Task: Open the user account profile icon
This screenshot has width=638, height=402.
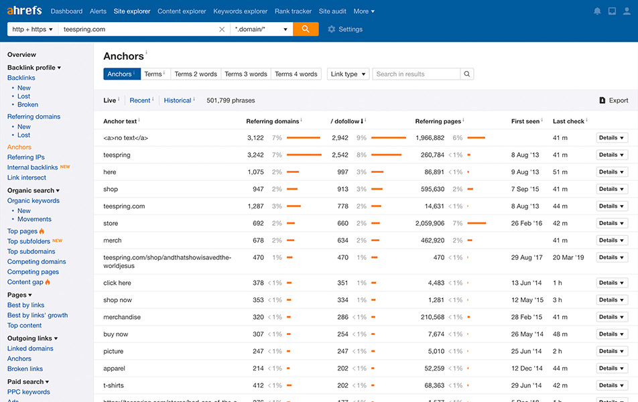Action: pyautogui.click(x=627, y=11)
